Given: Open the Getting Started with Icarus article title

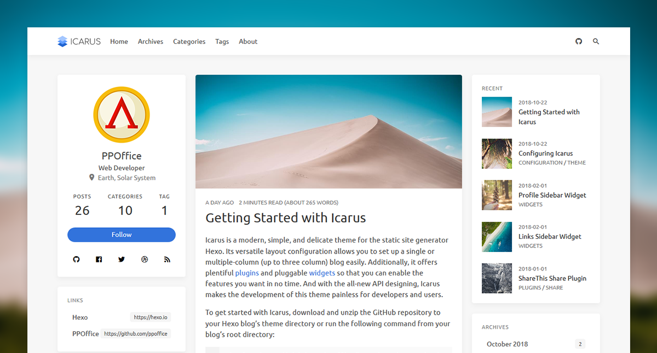Looking at the screenshot, I should (x=285, y=217).
